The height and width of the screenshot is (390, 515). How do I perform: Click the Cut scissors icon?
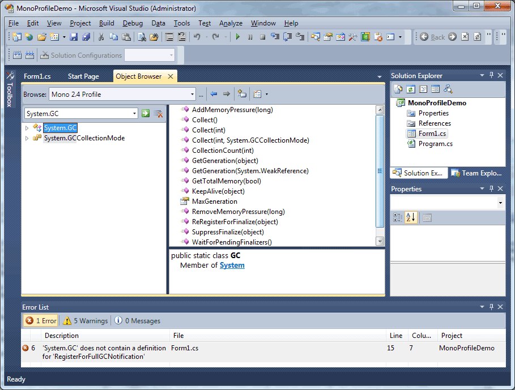[x=101, y=37]
